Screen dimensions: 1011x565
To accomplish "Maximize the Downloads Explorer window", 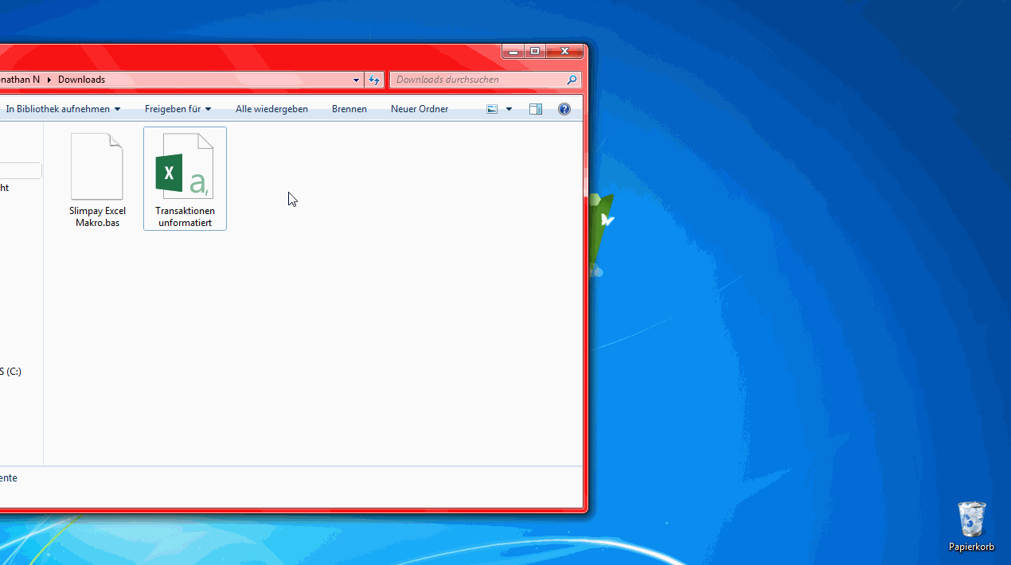I will [x=535, y=52].
